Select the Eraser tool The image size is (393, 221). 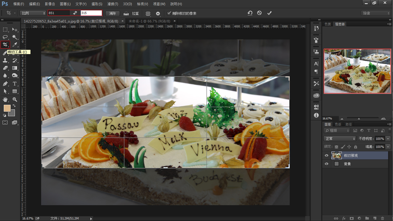pos(5,68)
